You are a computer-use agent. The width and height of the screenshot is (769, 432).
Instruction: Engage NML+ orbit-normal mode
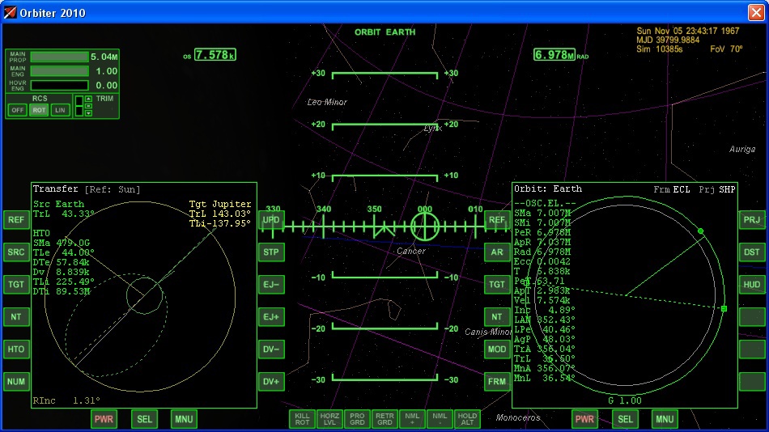412,419
